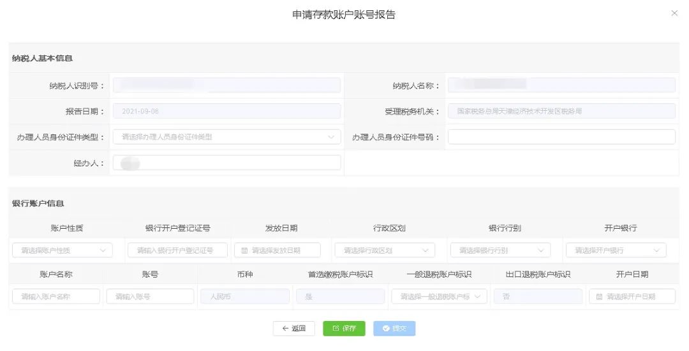Open the 请选择账户性质 dropdown
This screenshot has width=689, height=351.
point(63,250)
